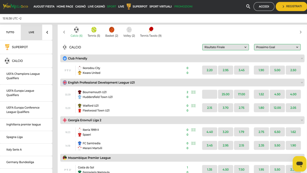
Task: Open the Risultato Finale dropdown
Action: coord(225,47)
